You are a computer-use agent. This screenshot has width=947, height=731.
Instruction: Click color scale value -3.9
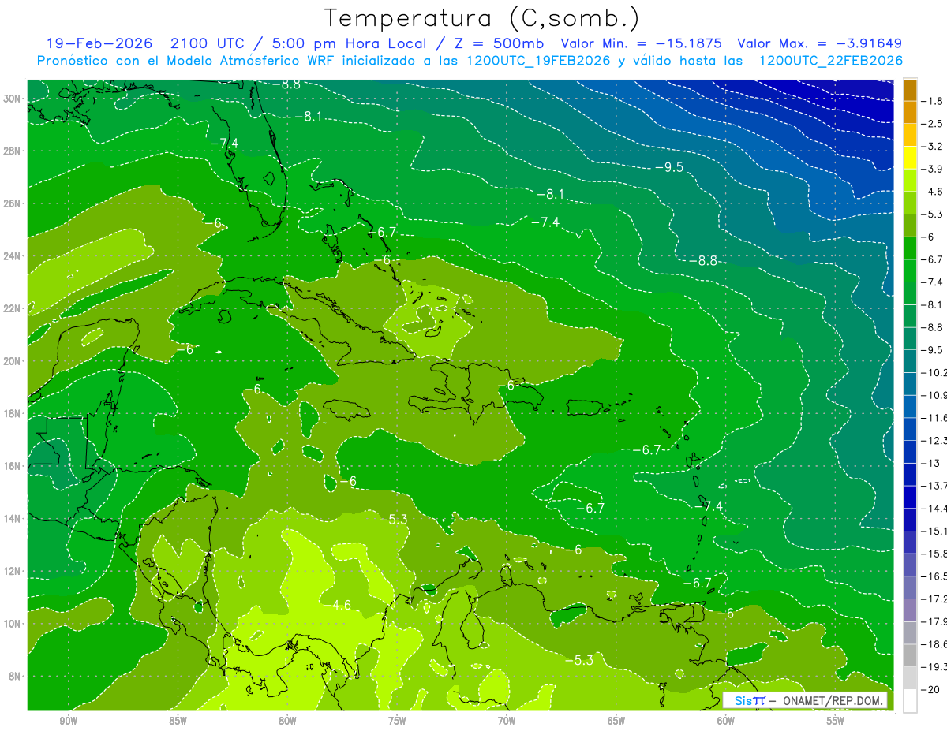coord(933,169)
